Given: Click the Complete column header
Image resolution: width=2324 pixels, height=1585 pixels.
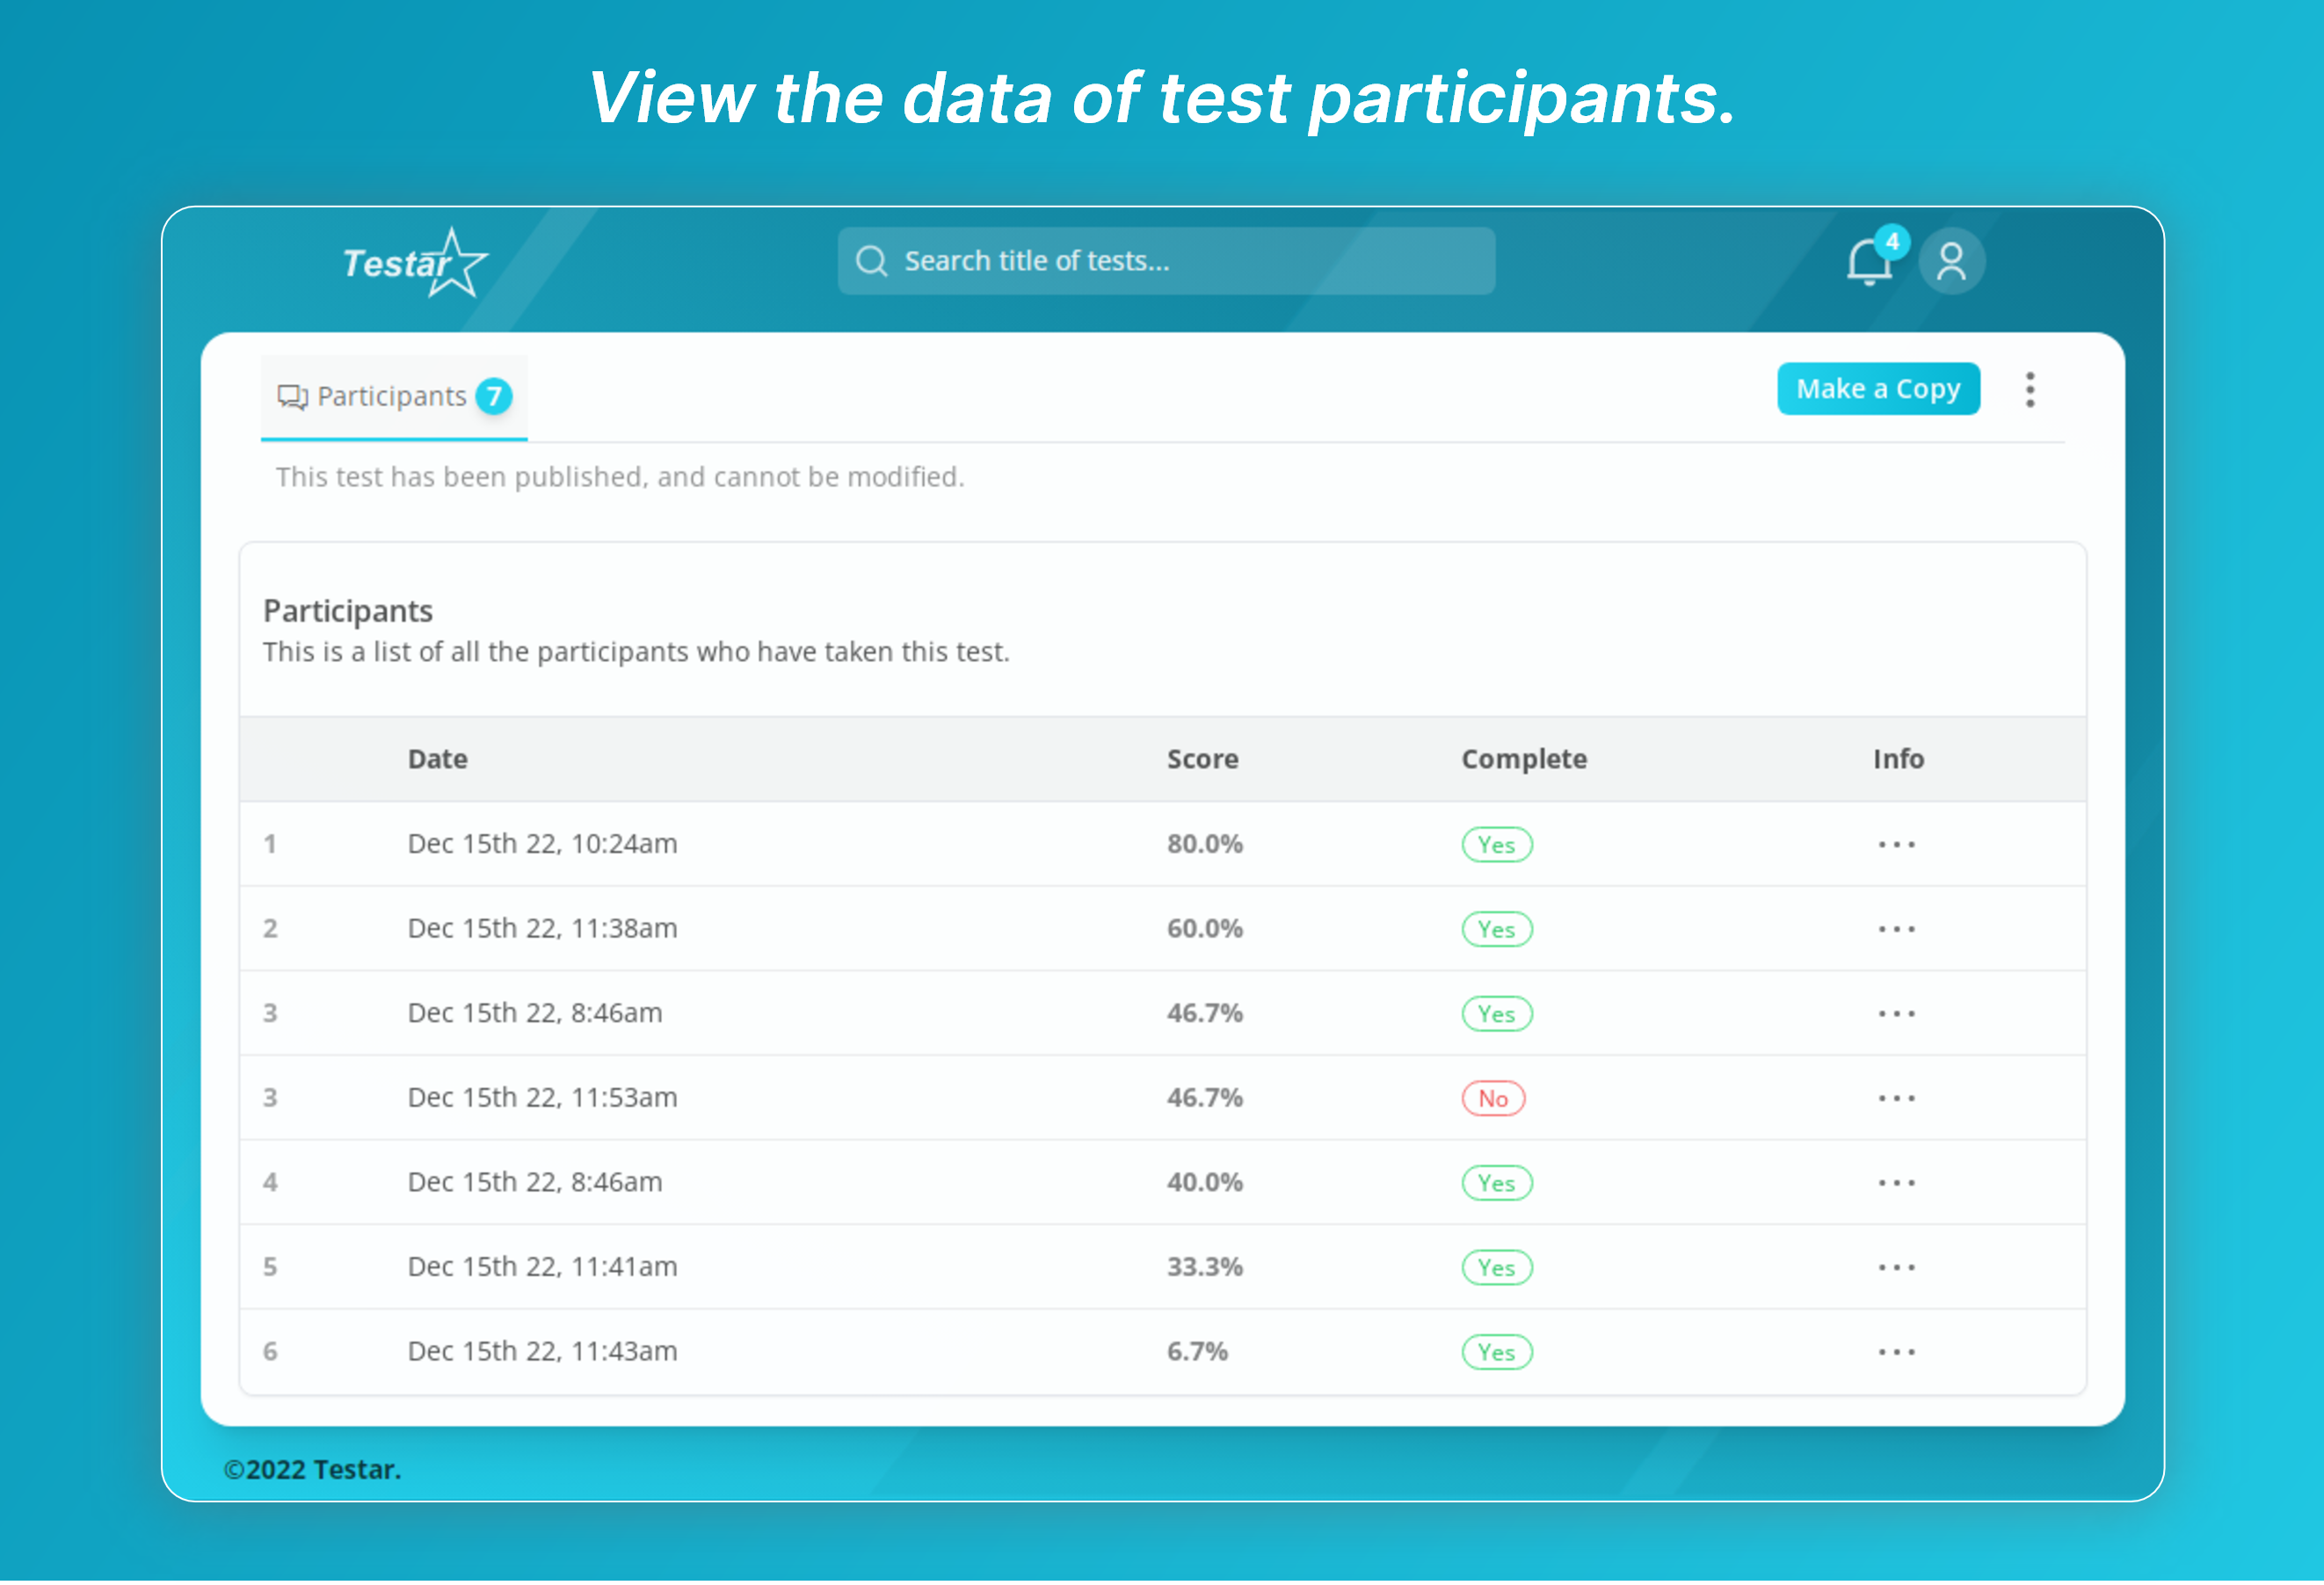Looking at the screenshot, I should point(1523,759).
